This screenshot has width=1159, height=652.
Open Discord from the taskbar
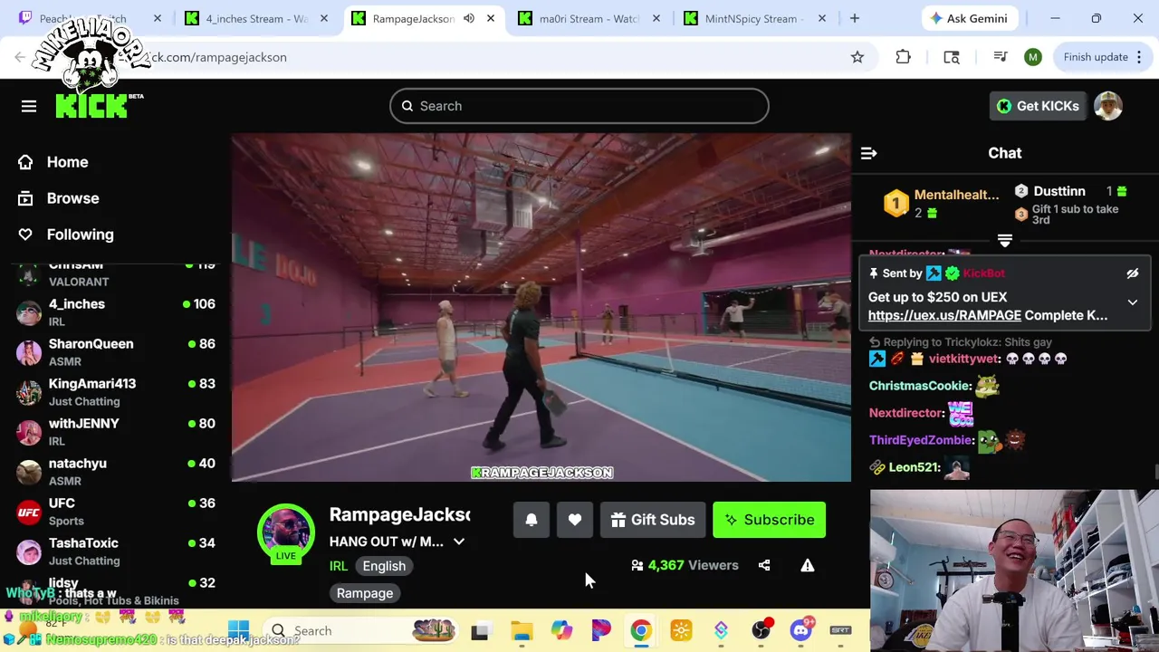[x=800, y=630]
